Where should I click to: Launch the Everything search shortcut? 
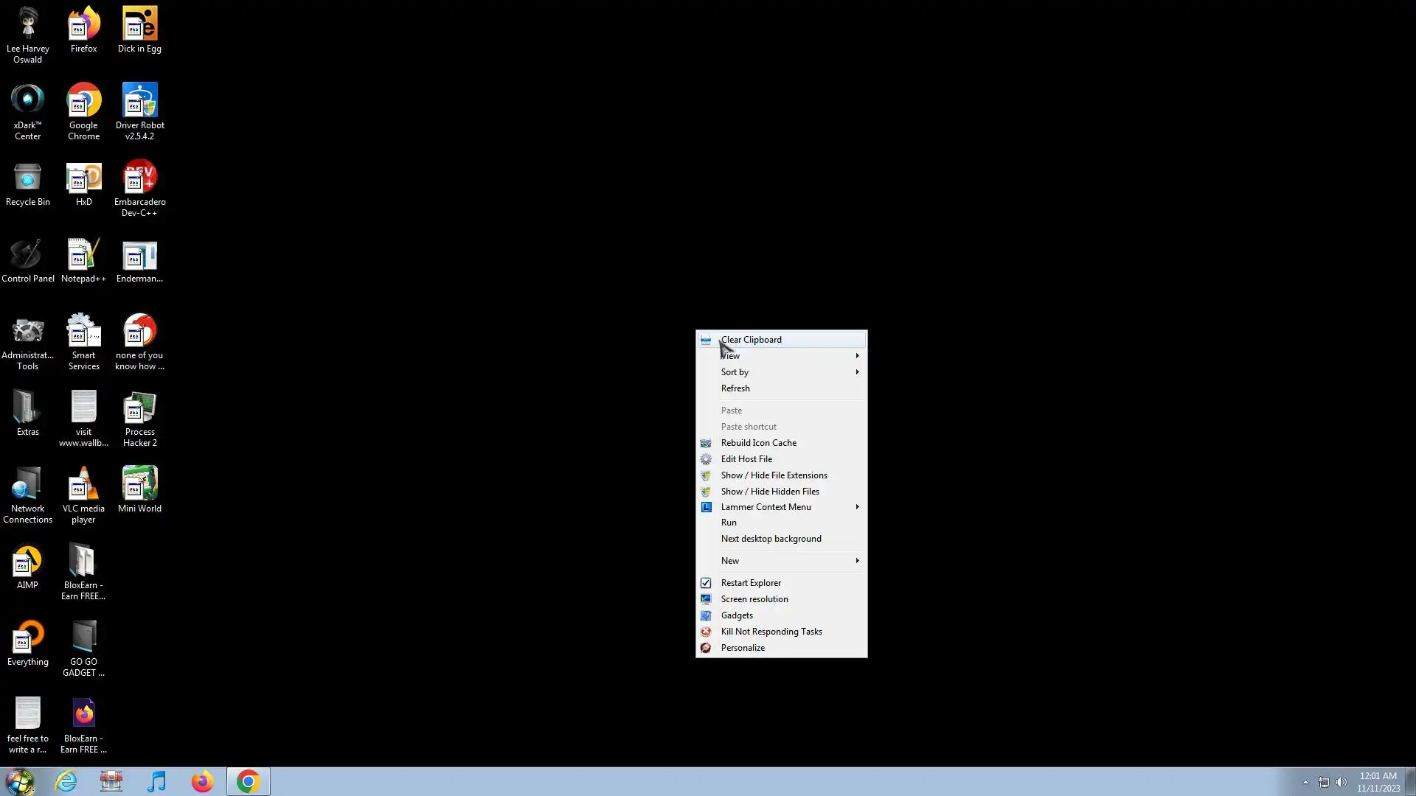(x=27, y=639)
